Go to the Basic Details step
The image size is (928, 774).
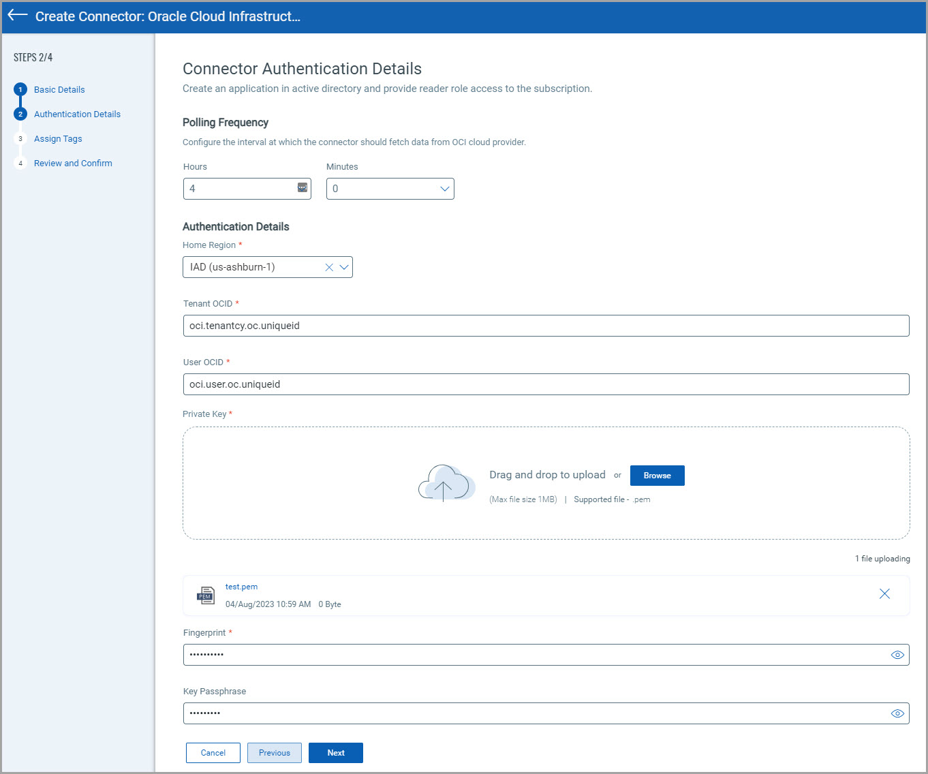[59, 90]
